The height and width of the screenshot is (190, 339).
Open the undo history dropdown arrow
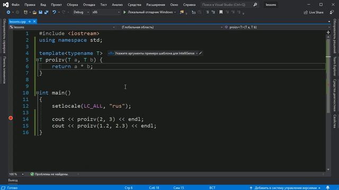[x=59, y=12]
